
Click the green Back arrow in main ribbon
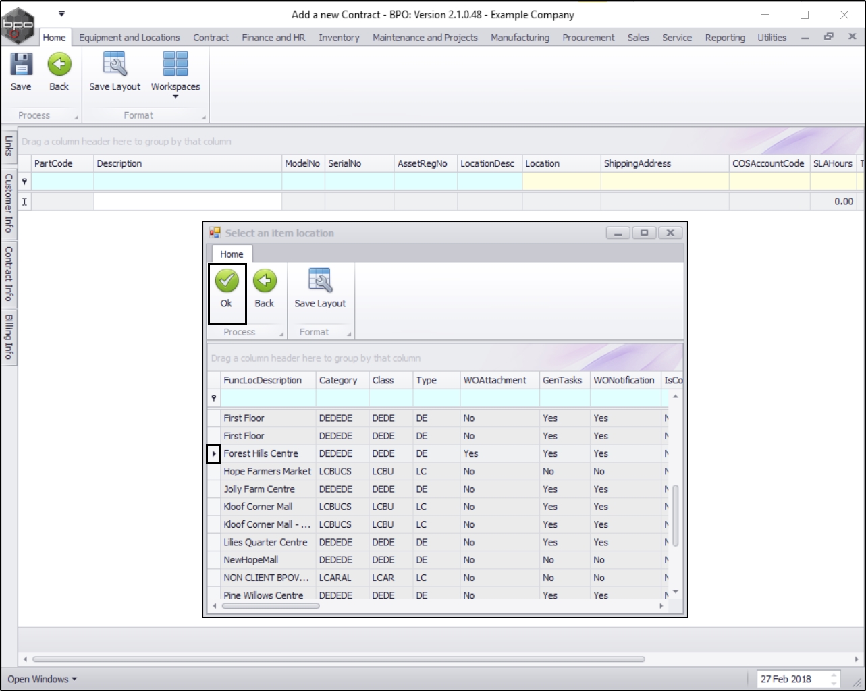(x=59, y=64)
